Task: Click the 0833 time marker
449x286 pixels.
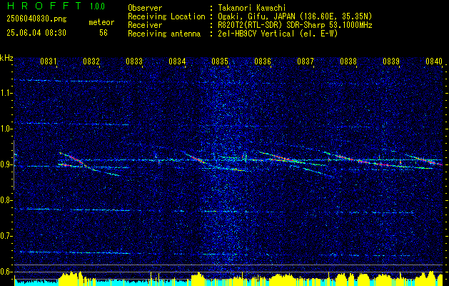Action: pos(134,61)
